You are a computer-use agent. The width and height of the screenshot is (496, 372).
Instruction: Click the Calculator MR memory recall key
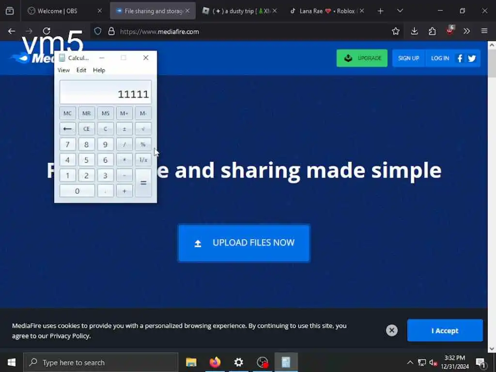tap(86, 113)
